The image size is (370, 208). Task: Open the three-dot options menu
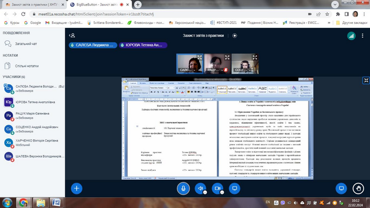pos(362,35)
